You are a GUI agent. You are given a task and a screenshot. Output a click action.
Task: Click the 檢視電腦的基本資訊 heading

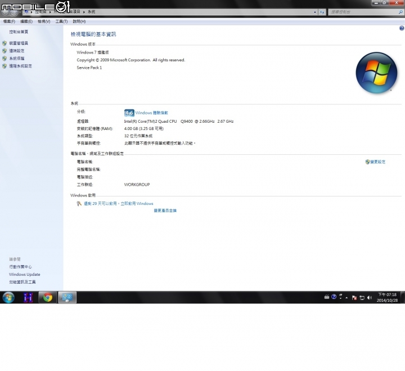pyautogui.click(x=93, y=34)
